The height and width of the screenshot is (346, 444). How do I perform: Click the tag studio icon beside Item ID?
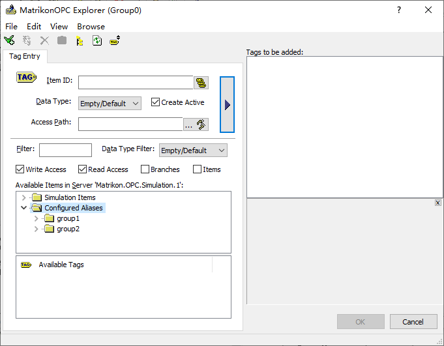click(201, 83)
